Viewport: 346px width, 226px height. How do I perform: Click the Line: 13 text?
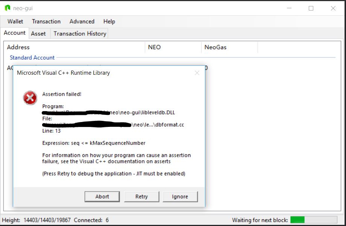coord(52,131)
